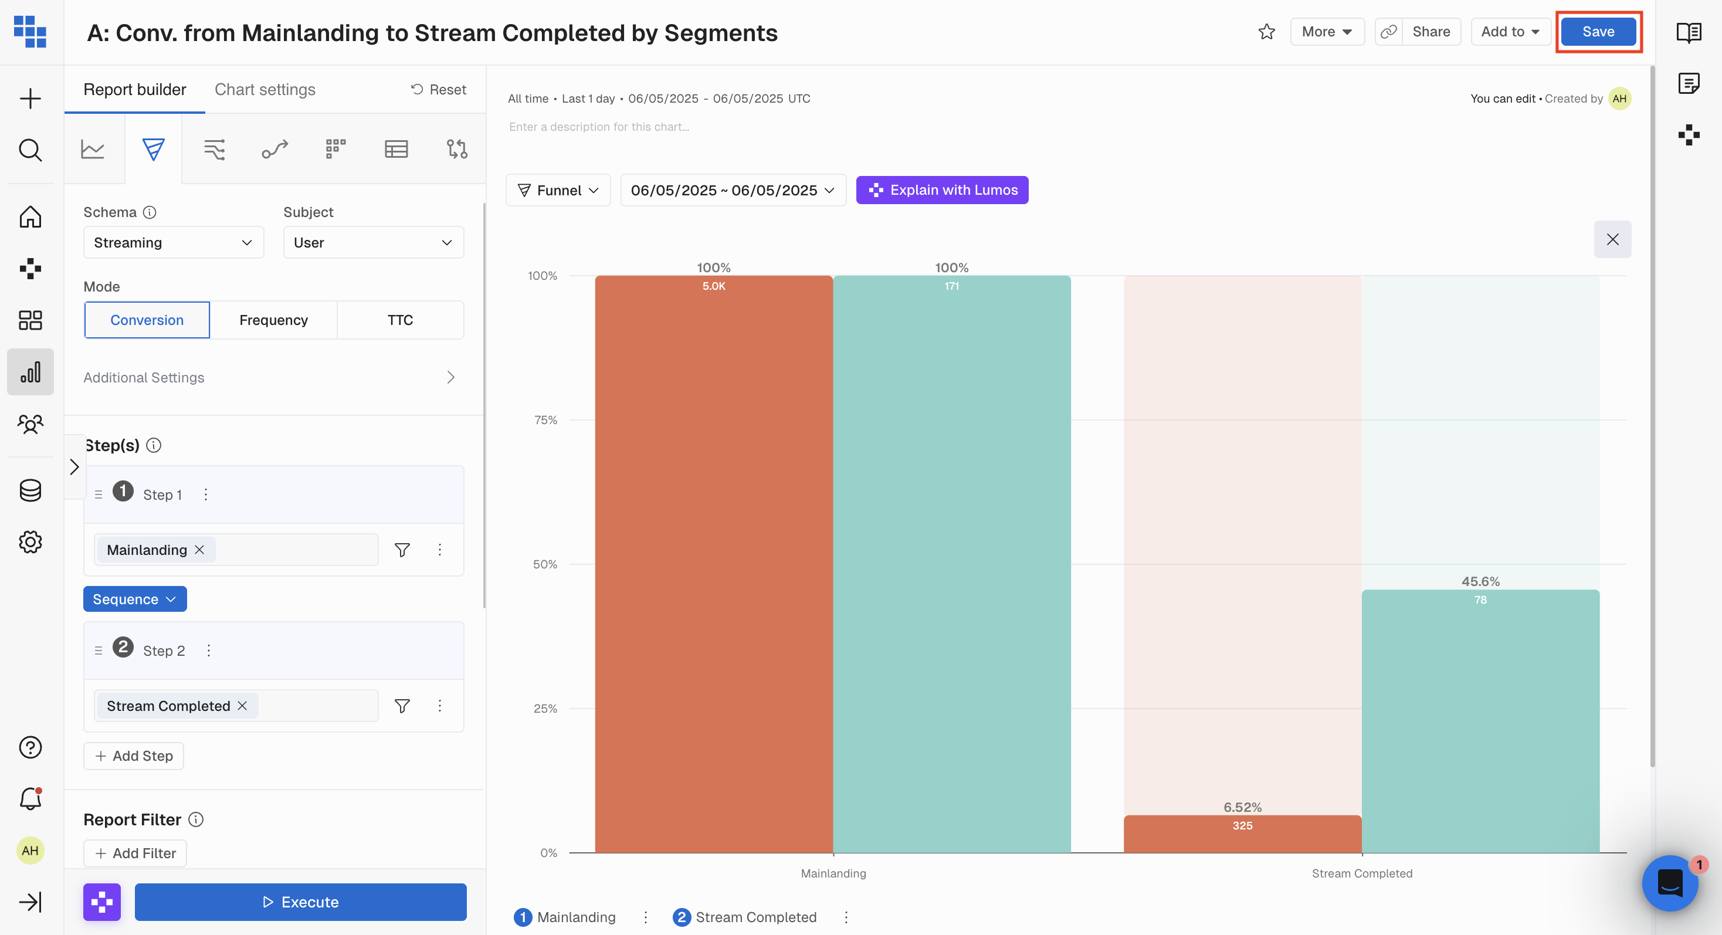
Task: Click the copy link icon near Share
Action: (1388, 32)
